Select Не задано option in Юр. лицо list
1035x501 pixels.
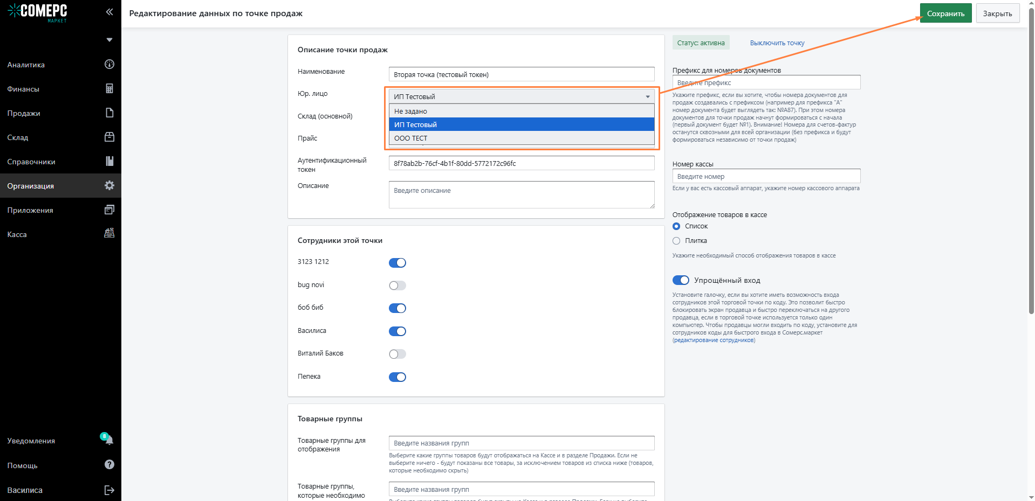coord(410,112)
